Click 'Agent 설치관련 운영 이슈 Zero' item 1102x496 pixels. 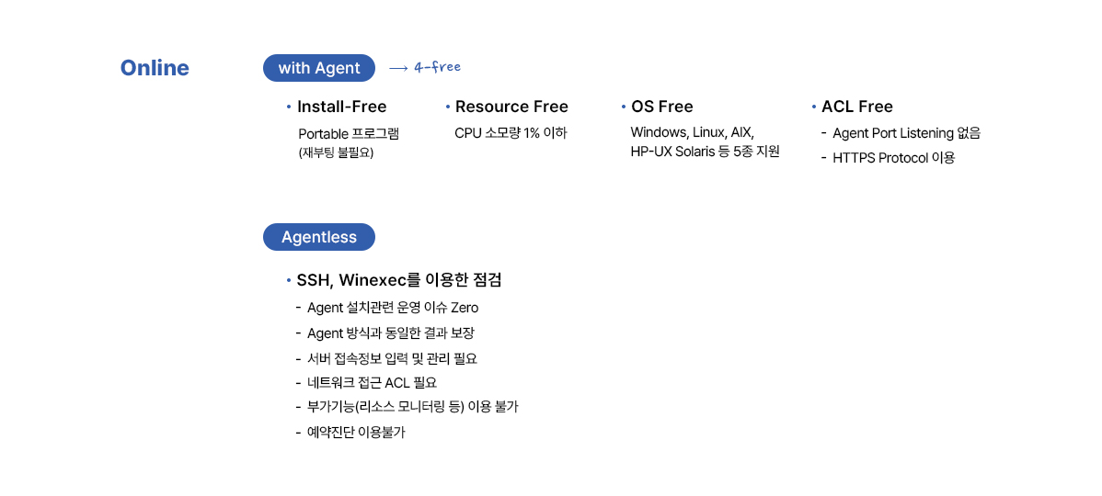coord(393,308)
